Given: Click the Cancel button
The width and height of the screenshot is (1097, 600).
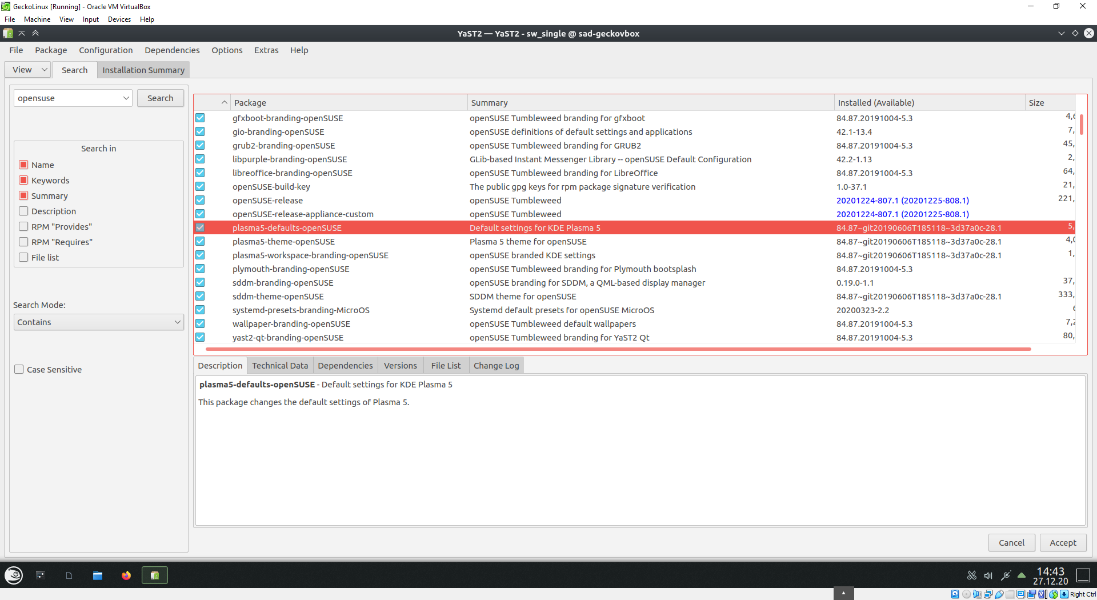Looking at the screenshot, I should click(x=1011, y=543).
